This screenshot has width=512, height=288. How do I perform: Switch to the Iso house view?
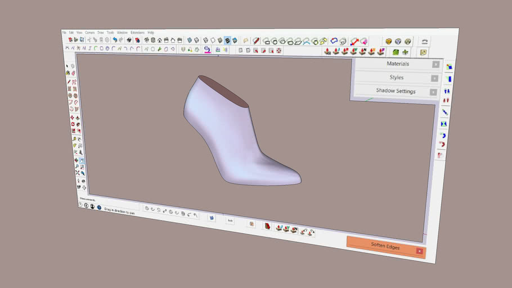click(160, 40)
